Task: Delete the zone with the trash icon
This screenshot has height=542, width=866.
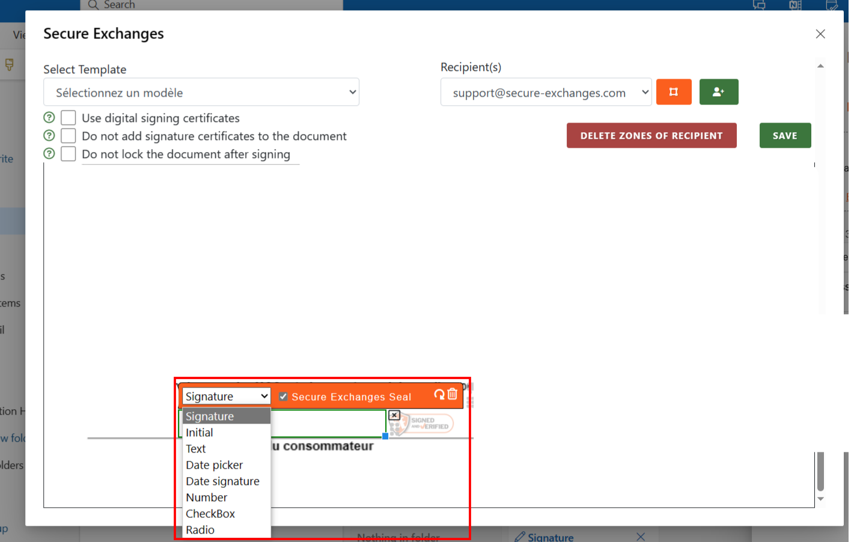Action: (x=453, y=394)
